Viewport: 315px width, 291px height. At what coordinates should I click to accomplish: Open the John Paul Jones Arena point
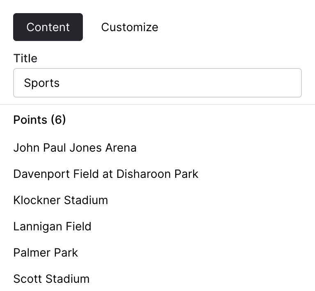pyautogui.click(x=75, y=148)
